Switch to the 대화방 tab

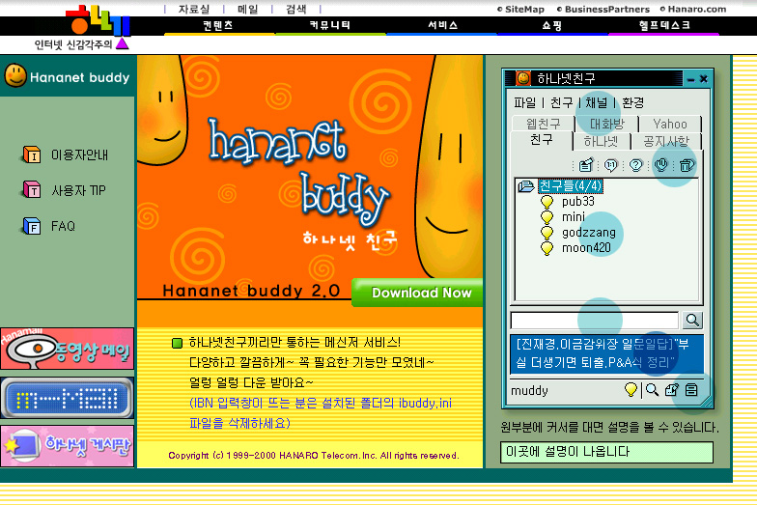[607, 124]
